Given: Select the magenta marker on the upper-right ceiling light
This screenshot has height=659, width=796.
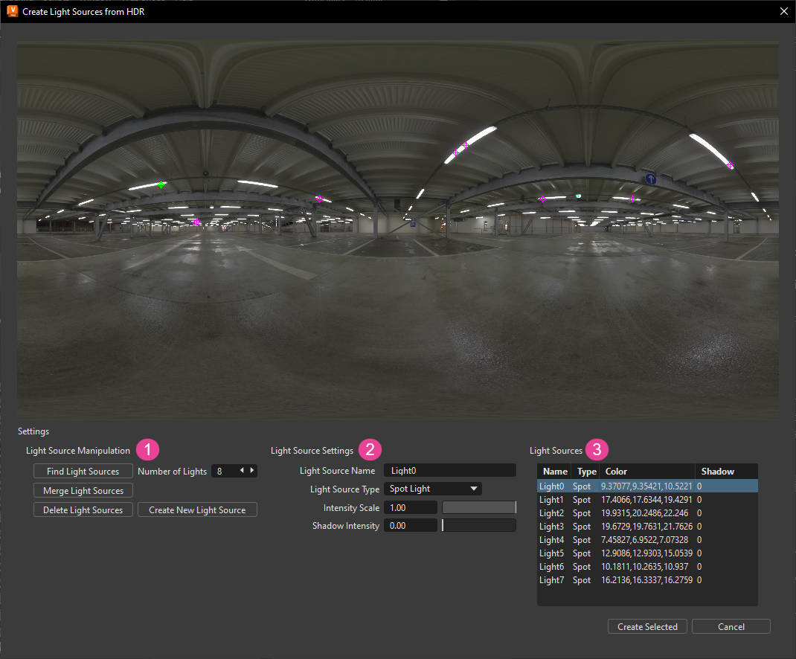Looking at the screenshot, I should click(729, 163).
